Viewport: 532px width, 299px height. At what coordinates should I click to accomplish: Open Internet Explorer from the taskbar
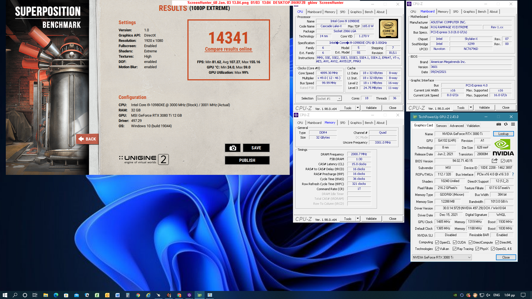(x=148, y=295)
